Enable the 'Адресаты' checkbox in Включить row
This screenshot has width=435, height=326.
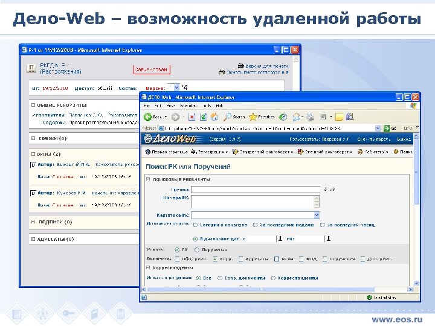point(241,259)
